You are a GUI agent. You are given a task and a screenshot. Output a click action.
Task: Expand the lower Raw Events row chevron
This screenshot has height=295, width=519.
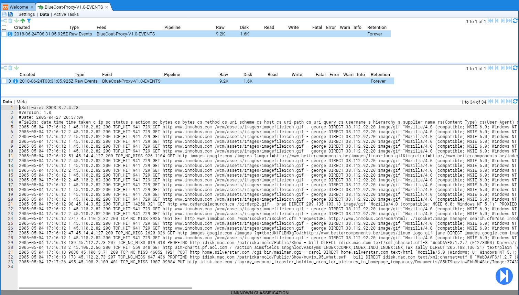10,81
